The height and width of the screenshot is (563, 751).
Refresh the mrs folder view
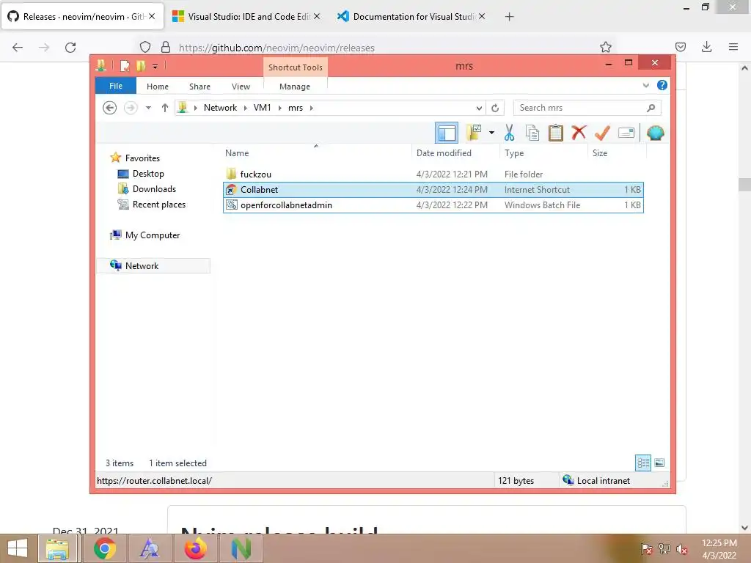coord(495,108)
